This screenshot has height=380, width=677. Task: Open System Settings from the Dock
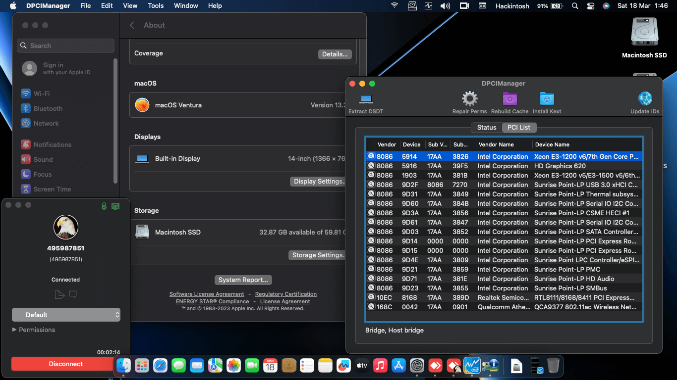pyautogui.click(x=417, y=366)
